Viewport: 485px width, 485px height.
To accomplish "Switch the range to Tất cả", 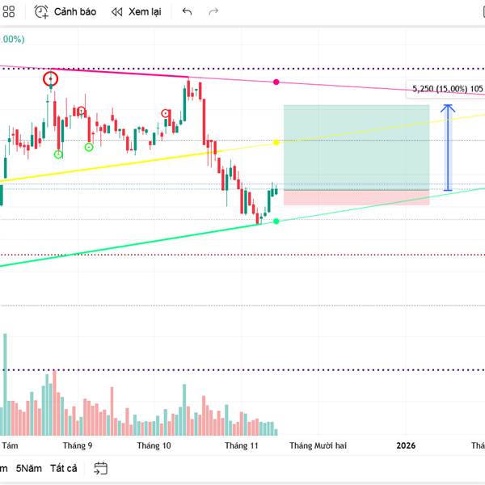I will (63, 468).
